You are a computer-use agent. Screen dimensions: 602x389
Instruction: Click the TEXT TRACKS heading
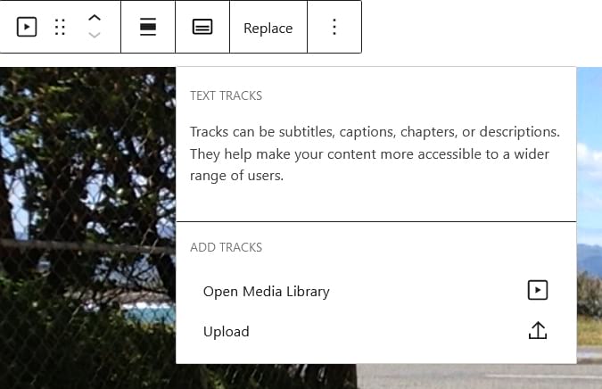pyautogui.click(x=226, y=95)
